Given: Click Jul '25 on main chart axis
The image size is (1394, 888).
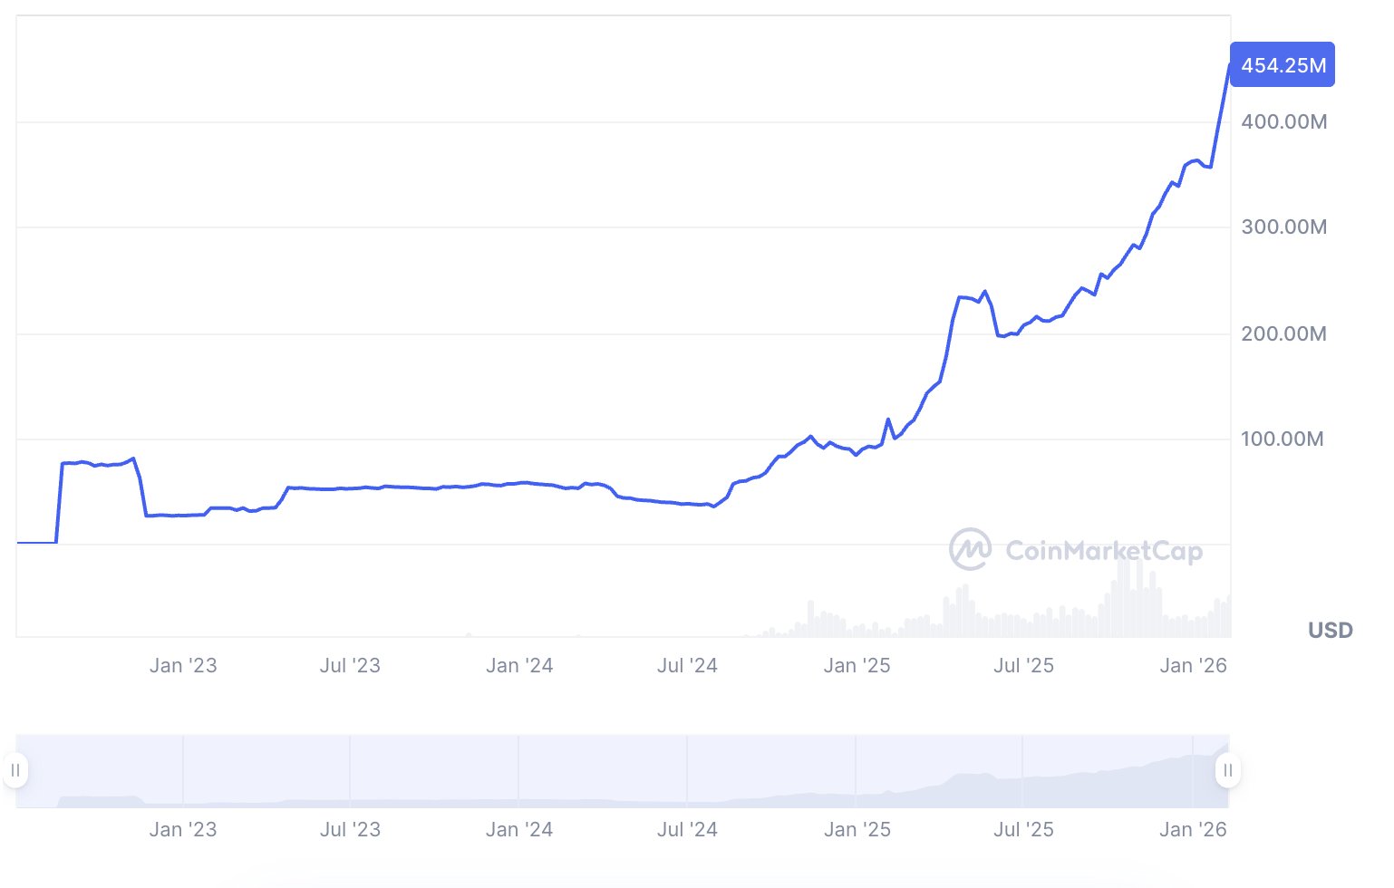Looking at the screenshot, I should click(x=1023, y=666).
